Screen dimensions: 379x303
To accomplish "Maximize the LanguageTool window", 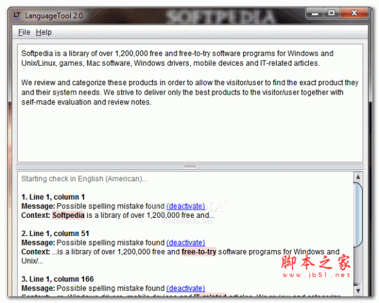I will pyautogui.click(x=332, y=13).
